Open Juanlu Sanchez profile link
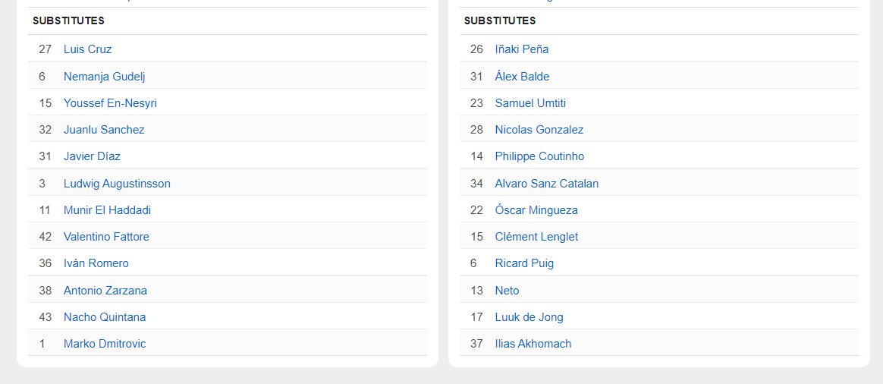This screenshot has width=883, height=384. point(104,130)
